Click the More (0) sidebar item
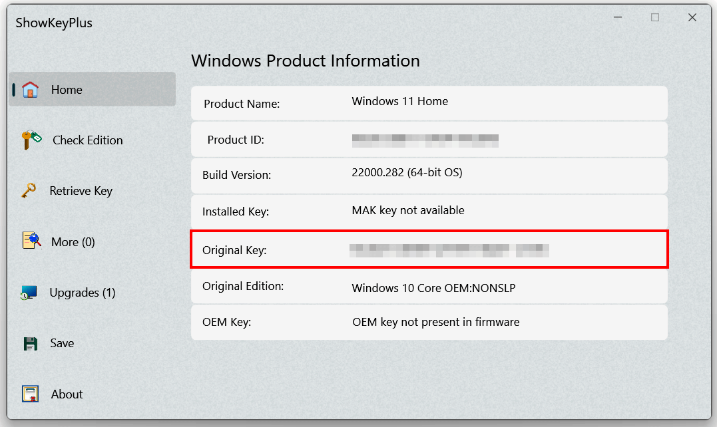Screen dimensions: 717x427 [73, 241]
